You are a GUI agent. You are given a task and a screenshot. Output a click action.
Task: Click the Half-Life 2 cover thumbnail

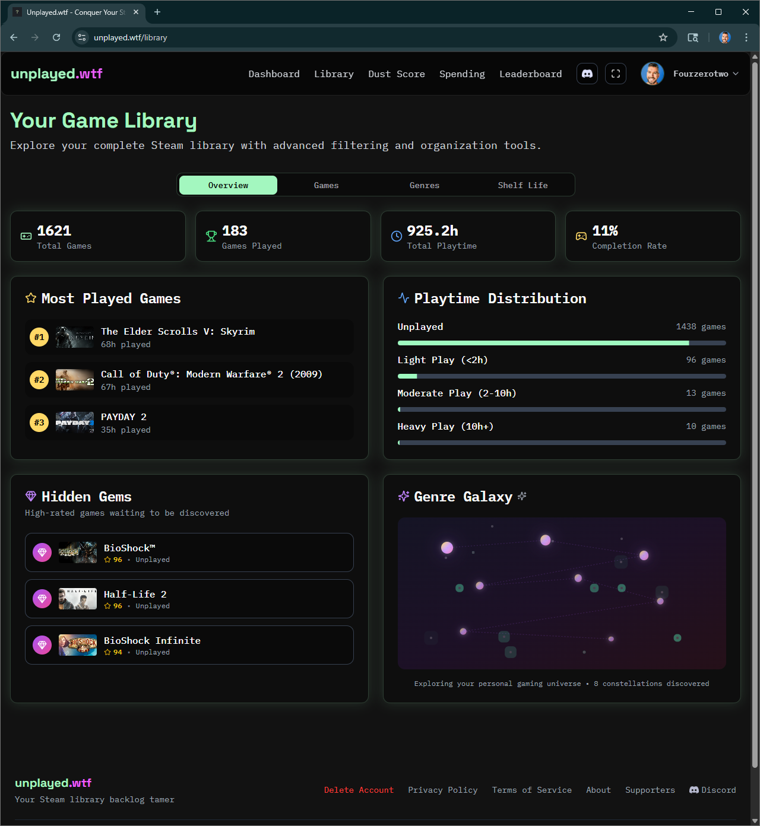click(x=78, y=599)
